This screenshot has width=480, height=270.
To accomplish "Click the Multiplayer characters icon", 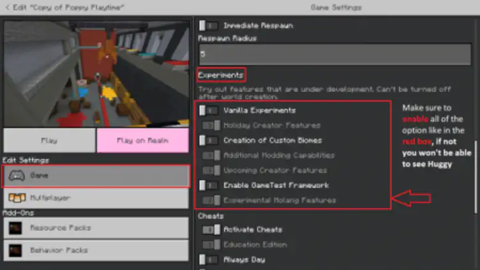I will [x=17, y=198].
